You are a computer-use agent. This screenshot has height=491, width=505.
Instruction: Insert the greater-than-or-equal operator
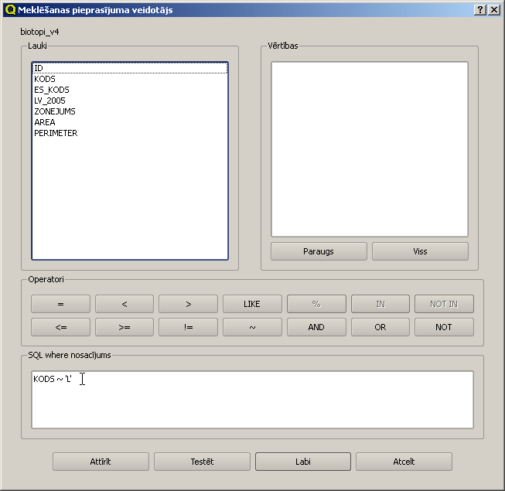pos(125,327)
